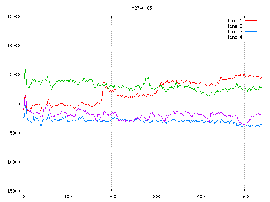Image resolution: width=270 pixels, height=202 pixels.
Task: Click the purple line 4 legend sample
Action: [x=251, y=37]
